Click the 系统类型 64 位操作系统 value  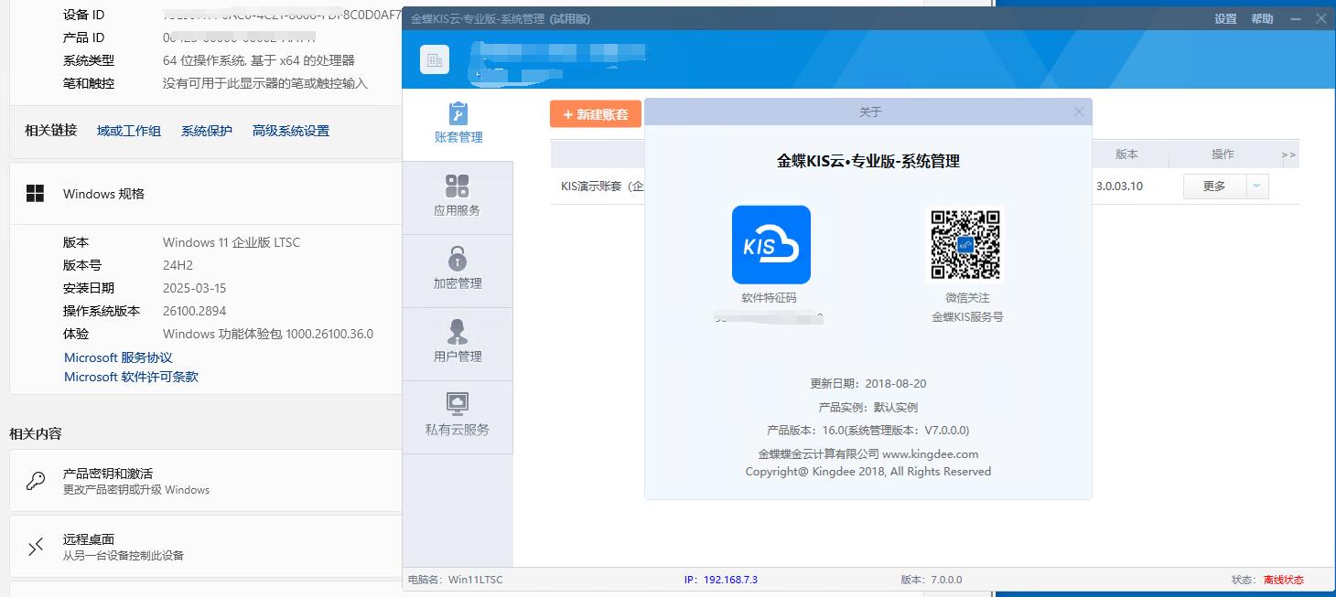point(259,60)
